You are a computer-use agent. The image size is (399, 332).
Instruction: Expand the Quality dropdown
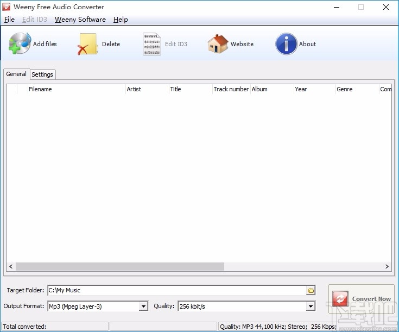click(x=311, y=306)
